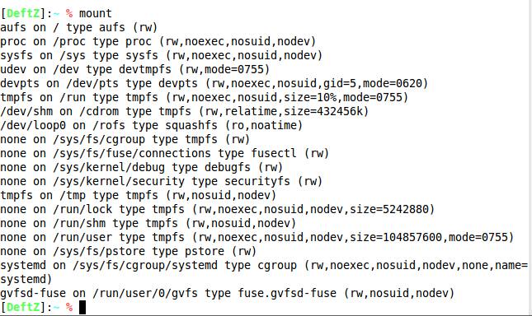Click the DeftZ hostname in the top prompt
The image size is (532, 316).
point(23,13)
